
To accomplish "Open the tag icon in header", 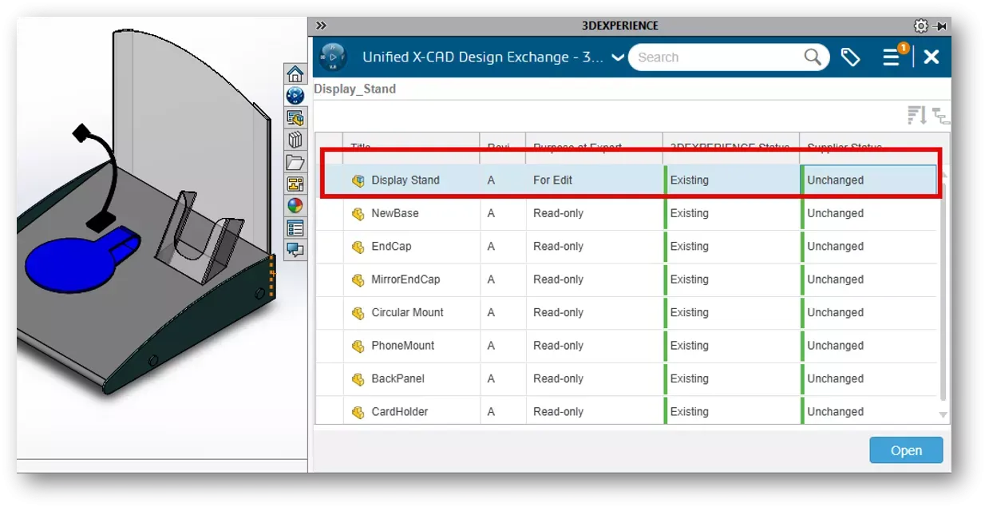I will (851, 57).
